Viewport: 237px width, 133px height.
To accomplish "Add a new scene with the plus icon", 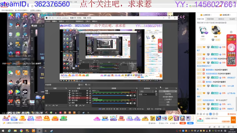I will click(x=46, y=106).
